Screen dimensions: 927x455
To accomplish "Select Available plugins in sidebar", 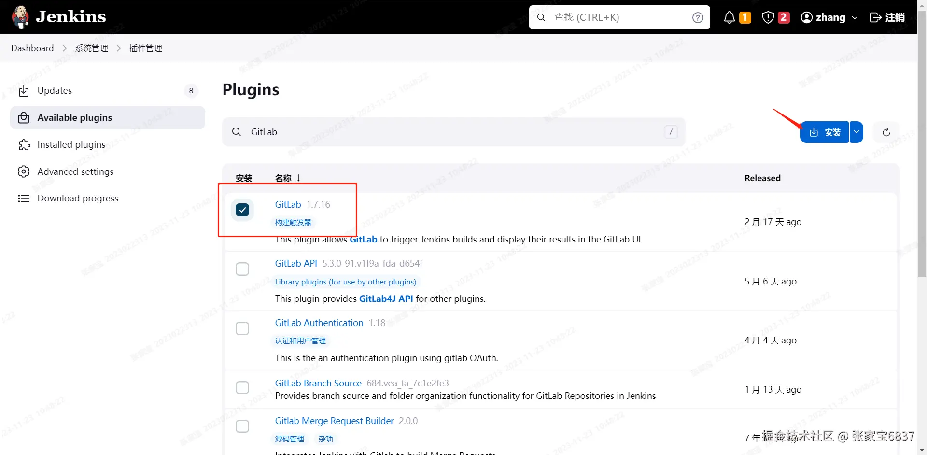I will point(108,118).
